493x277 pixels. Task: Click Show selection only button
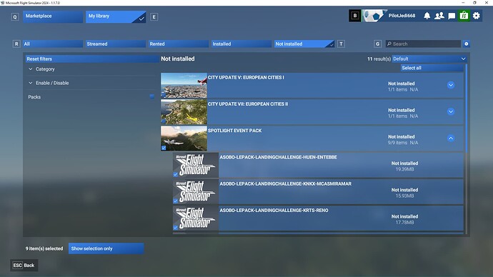pyautogui.click(x=106, y=248)
